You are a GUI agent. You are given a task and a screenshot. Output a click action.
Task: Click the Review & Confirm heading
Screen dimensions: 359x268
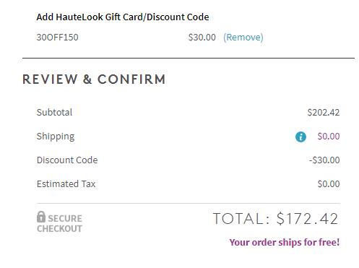tap(94, 79)
